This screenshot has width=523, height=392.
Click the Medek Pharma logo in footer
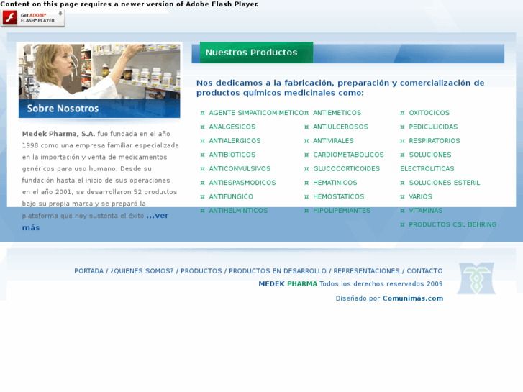coord(476,278)
